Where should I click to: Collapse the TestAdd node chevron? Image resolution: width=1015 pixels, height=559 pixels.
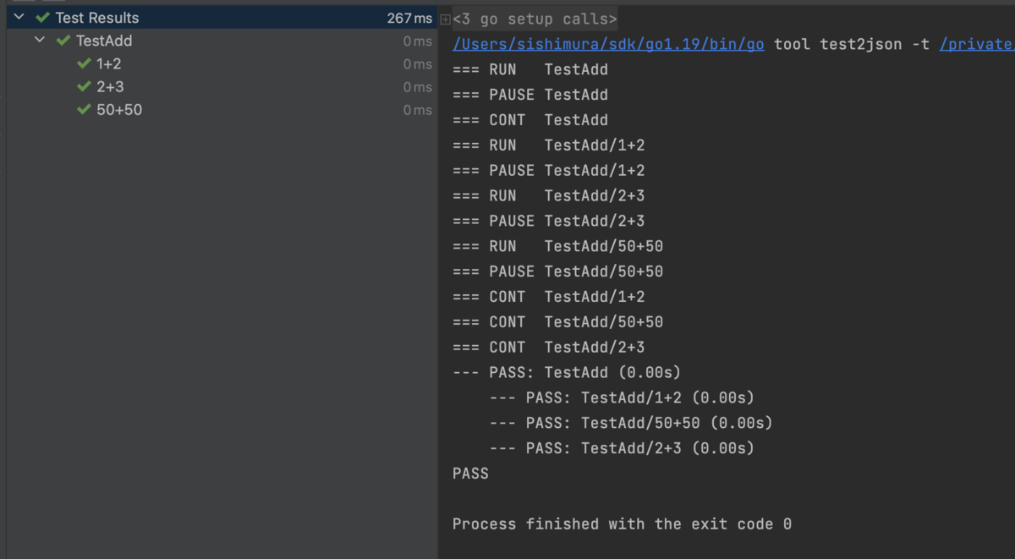click(40, 41)
